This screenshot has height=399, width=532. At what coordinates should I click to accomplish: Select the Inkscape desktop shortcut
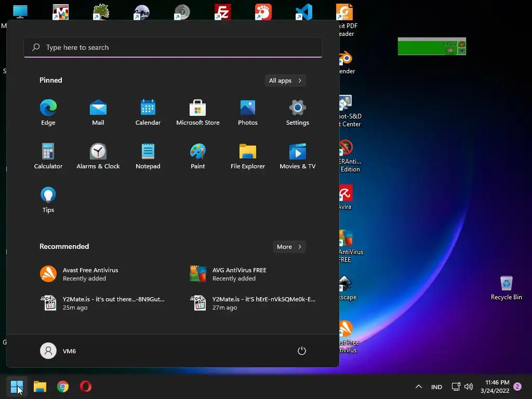pyautogui.click(x=347, y=288)
